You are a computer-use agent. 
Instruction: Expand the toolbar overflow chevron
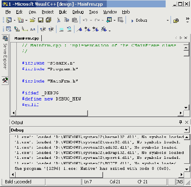point(188,20)
